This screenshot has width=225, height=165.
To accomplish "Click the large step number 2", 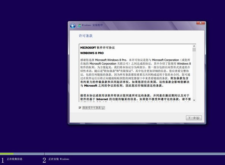I will (44, 160).
